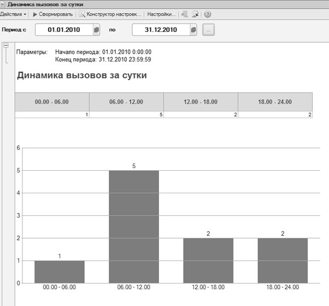Click the chart axis label 18.00 - 24.00
The width and height of the screenshot is (329, 306).
[282, 287]
